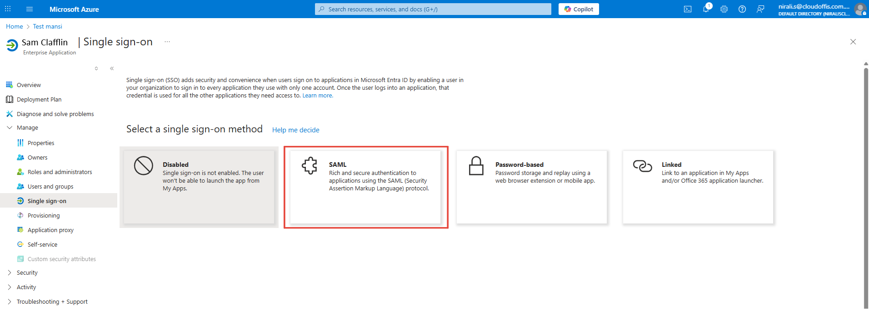Image resolution: width=869 pixels, height=325 pixels.
Task: Select the Disabled sign-on card
Action: [x=199, y=187]
